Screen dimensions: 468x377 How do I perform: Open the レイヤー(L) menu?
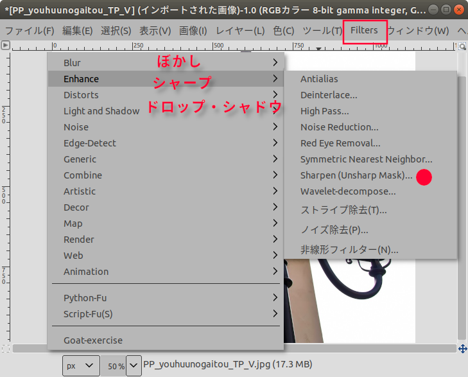click(x=240, y=30)
